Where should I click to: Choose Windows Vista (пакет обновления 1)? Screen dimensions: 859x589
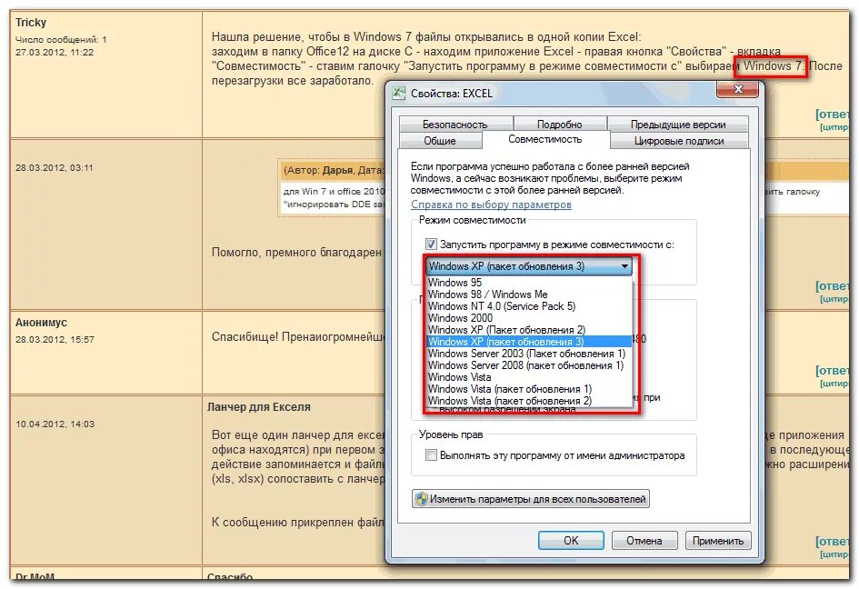tap(529, 389)
